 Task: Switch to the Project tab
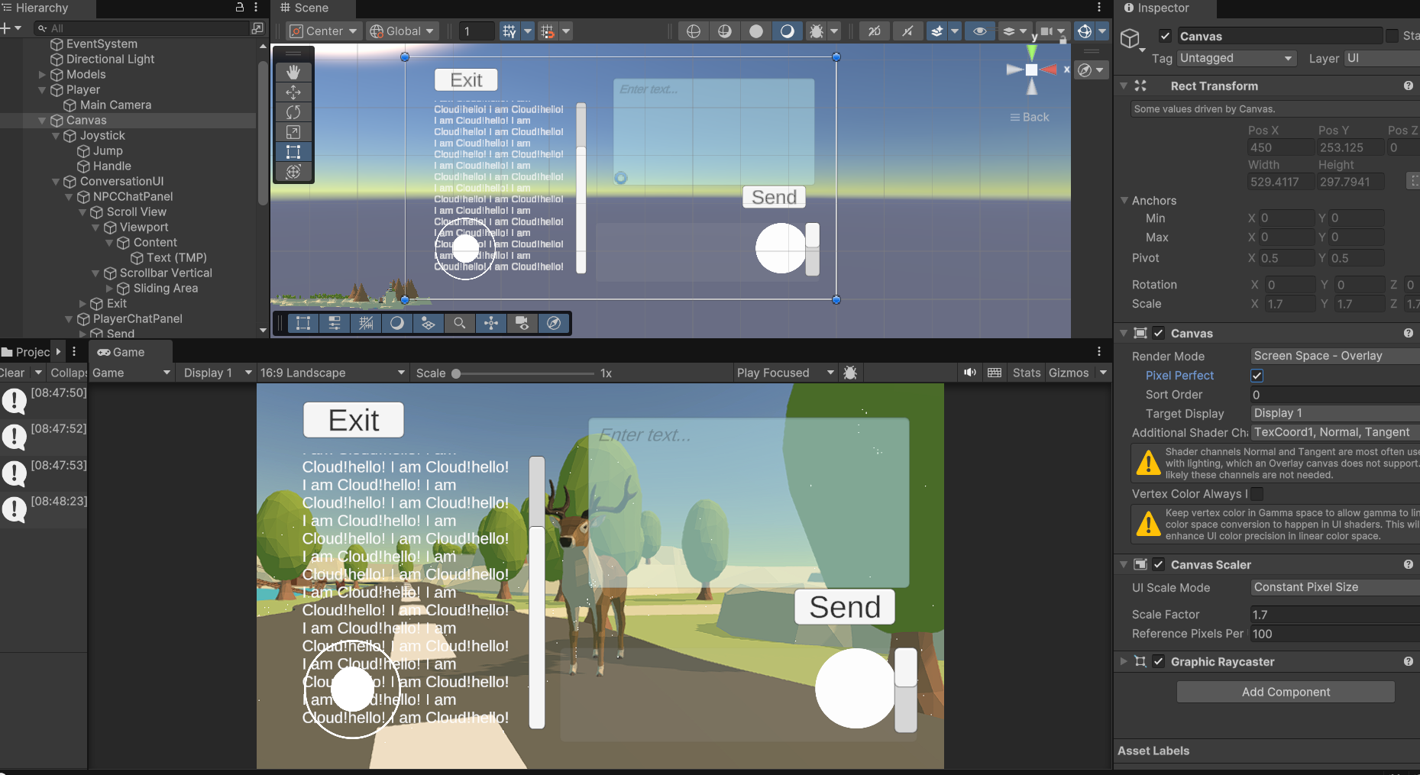[26, 352]
